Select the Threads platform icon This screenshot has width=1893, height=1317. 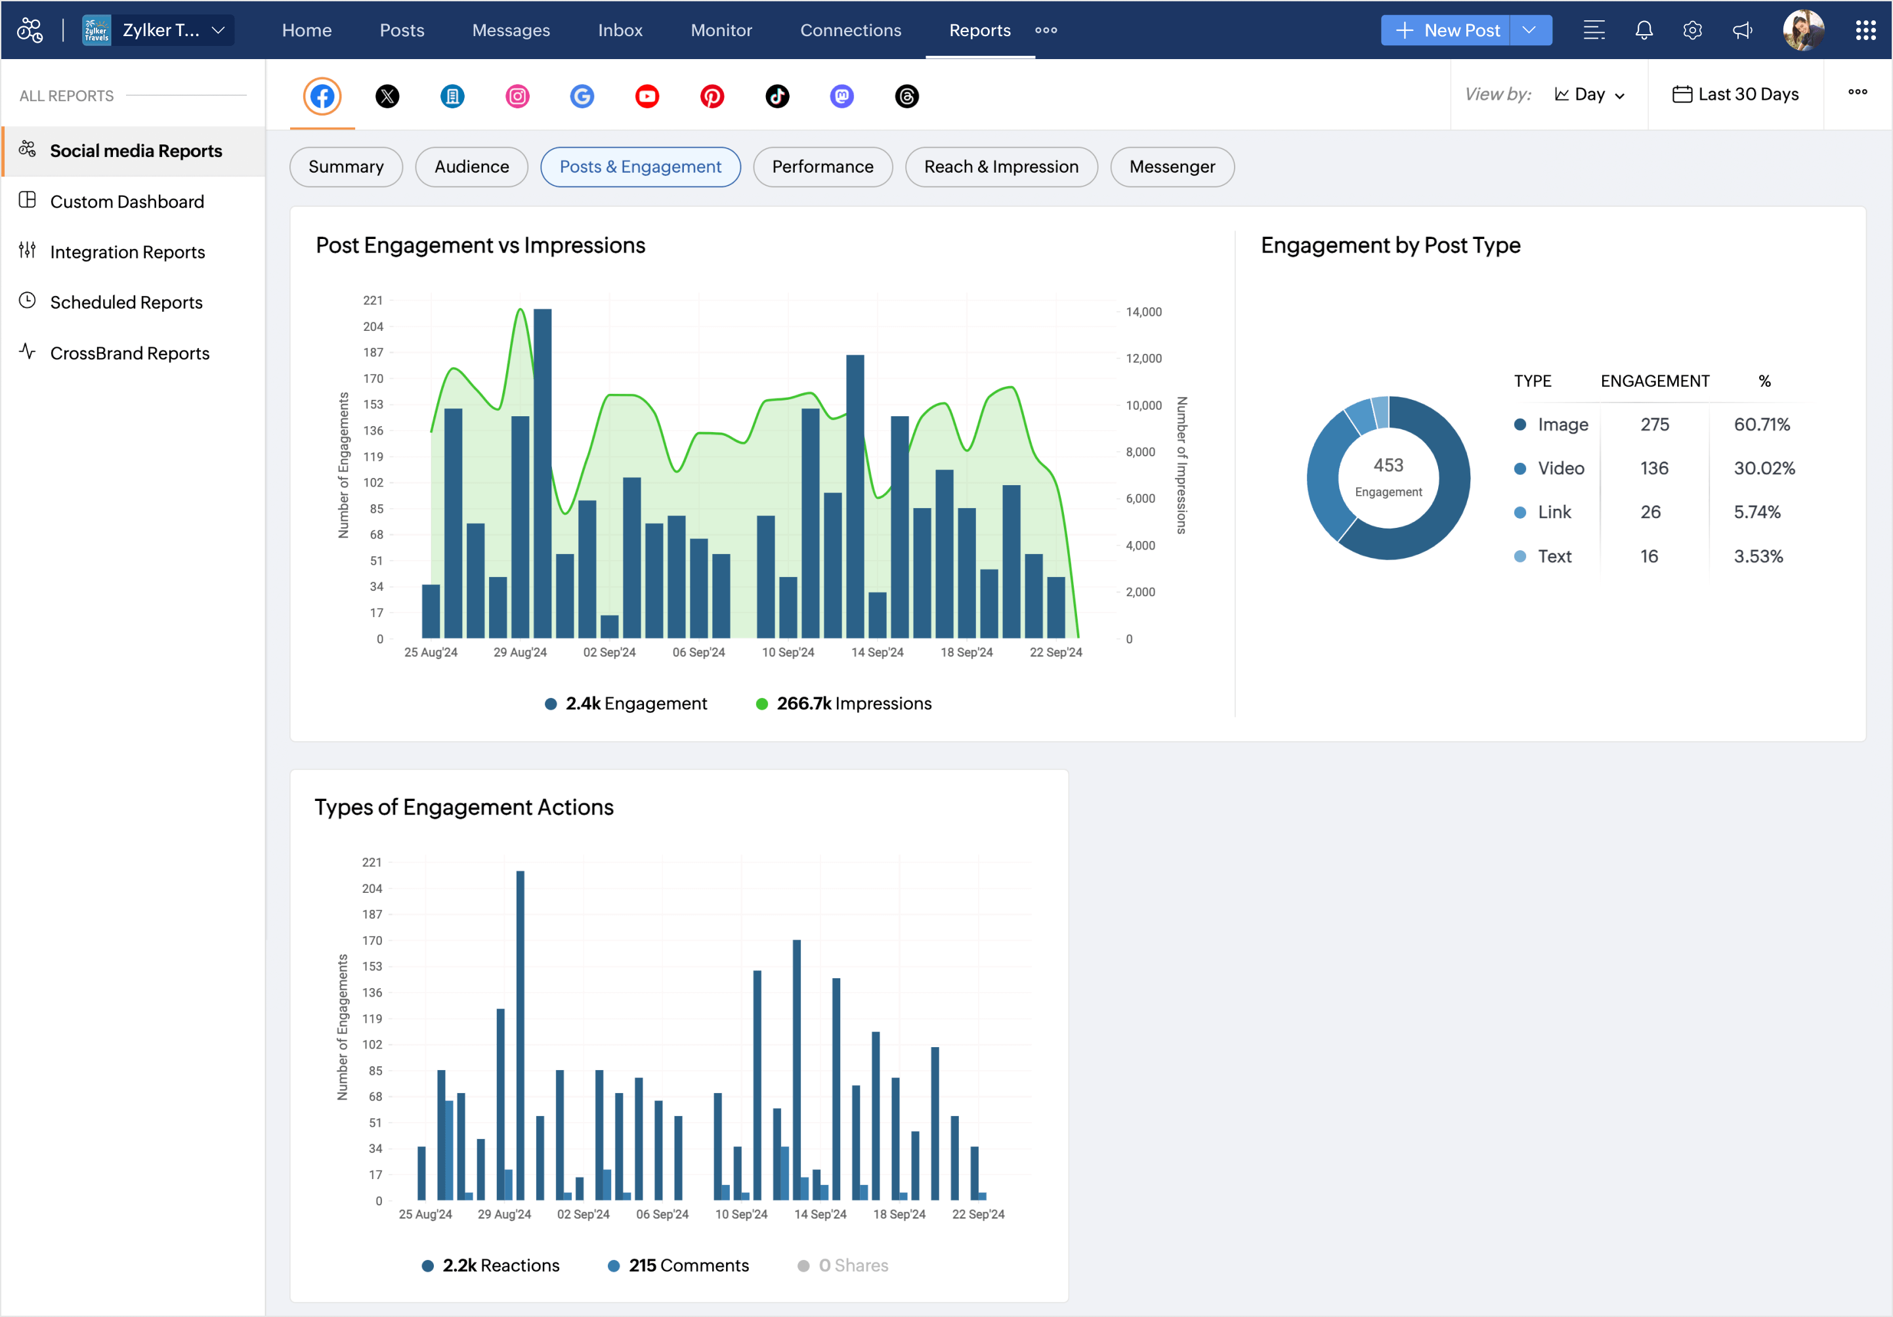pyautogui.click(x=908, y=95)
